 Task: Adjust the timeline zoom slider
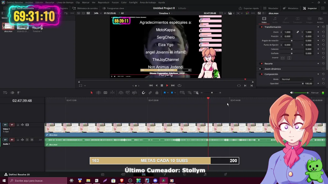(x=212, y=93)
